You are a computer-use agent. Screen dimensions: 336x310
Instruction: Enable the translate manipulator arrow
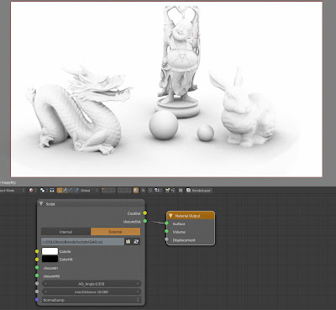[65, 190]
